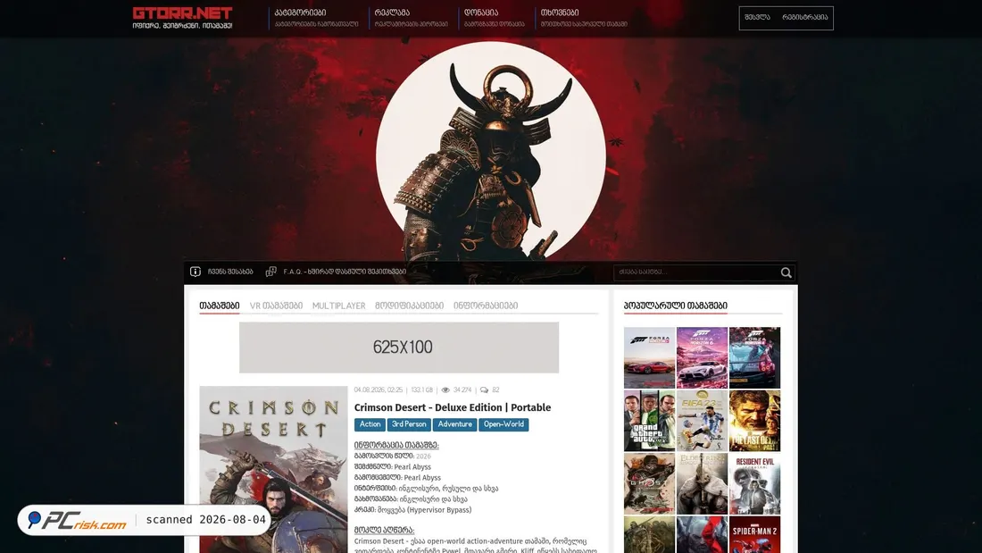Viewport: 982px width, 553px height.
Task: Open the dark green-car Forza thumbnail
Action: pyautogui.click(x=754, y=357)
